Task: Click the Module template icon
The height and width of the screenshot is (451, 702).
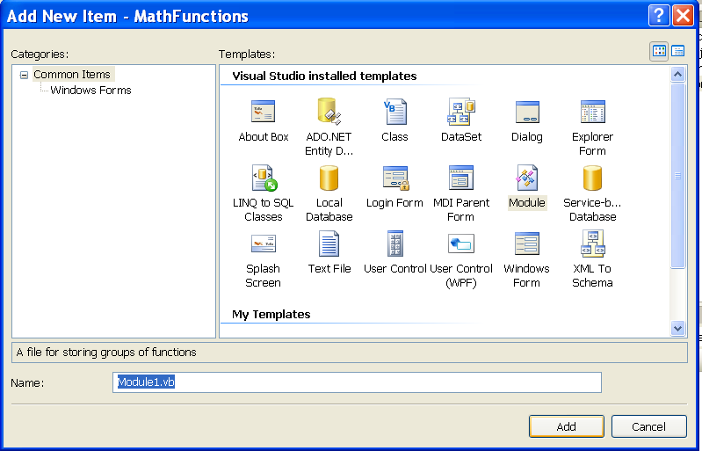Action: [527, 178]
